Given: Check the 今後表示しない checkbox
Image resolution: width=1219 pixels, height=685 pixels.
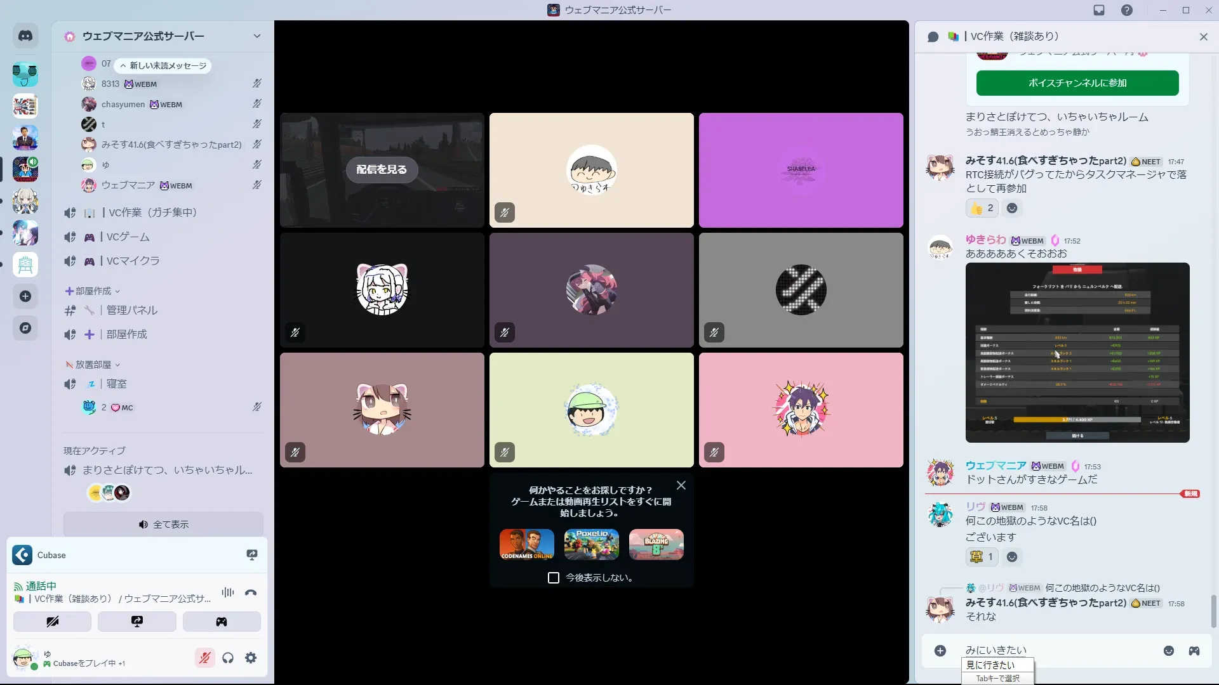Looking at the screenshot, I should (x=554, y=578).
